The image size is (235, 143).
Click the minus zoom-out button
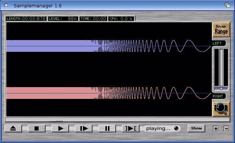[x=227, y=129]
